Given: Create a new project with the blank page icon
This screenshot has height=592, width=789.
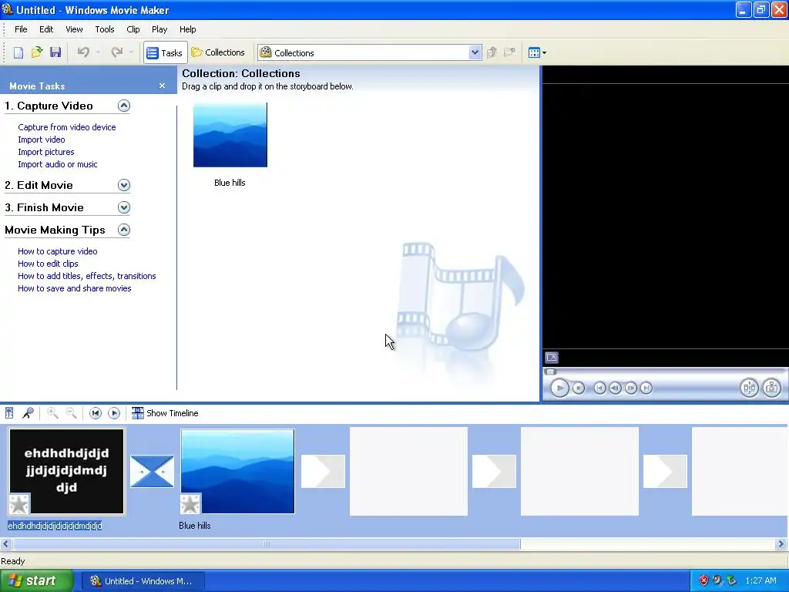Looking at the screenshot, I should click(18, 52).
